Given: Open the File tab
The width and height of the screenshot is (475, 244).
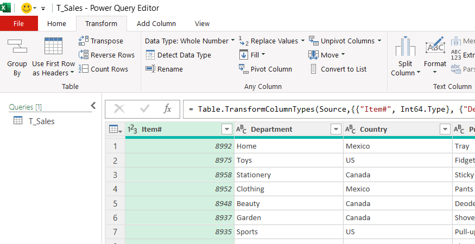Looking at the screenshot, I should (x=19, y=24).
